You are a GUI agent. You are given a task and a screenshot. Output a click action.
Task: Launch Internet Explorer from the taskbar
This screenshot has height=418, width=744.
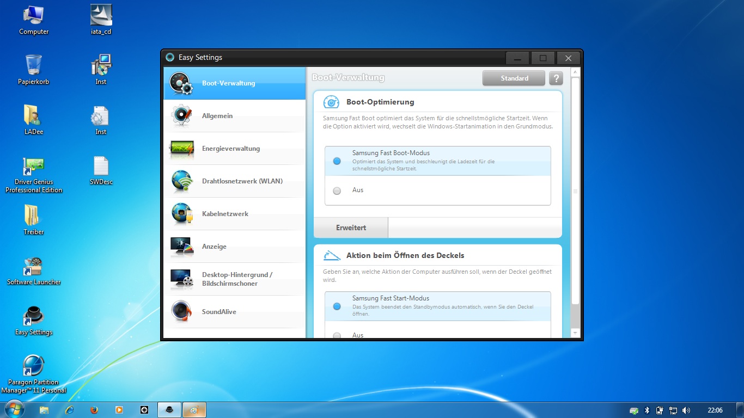coord(69,410)
